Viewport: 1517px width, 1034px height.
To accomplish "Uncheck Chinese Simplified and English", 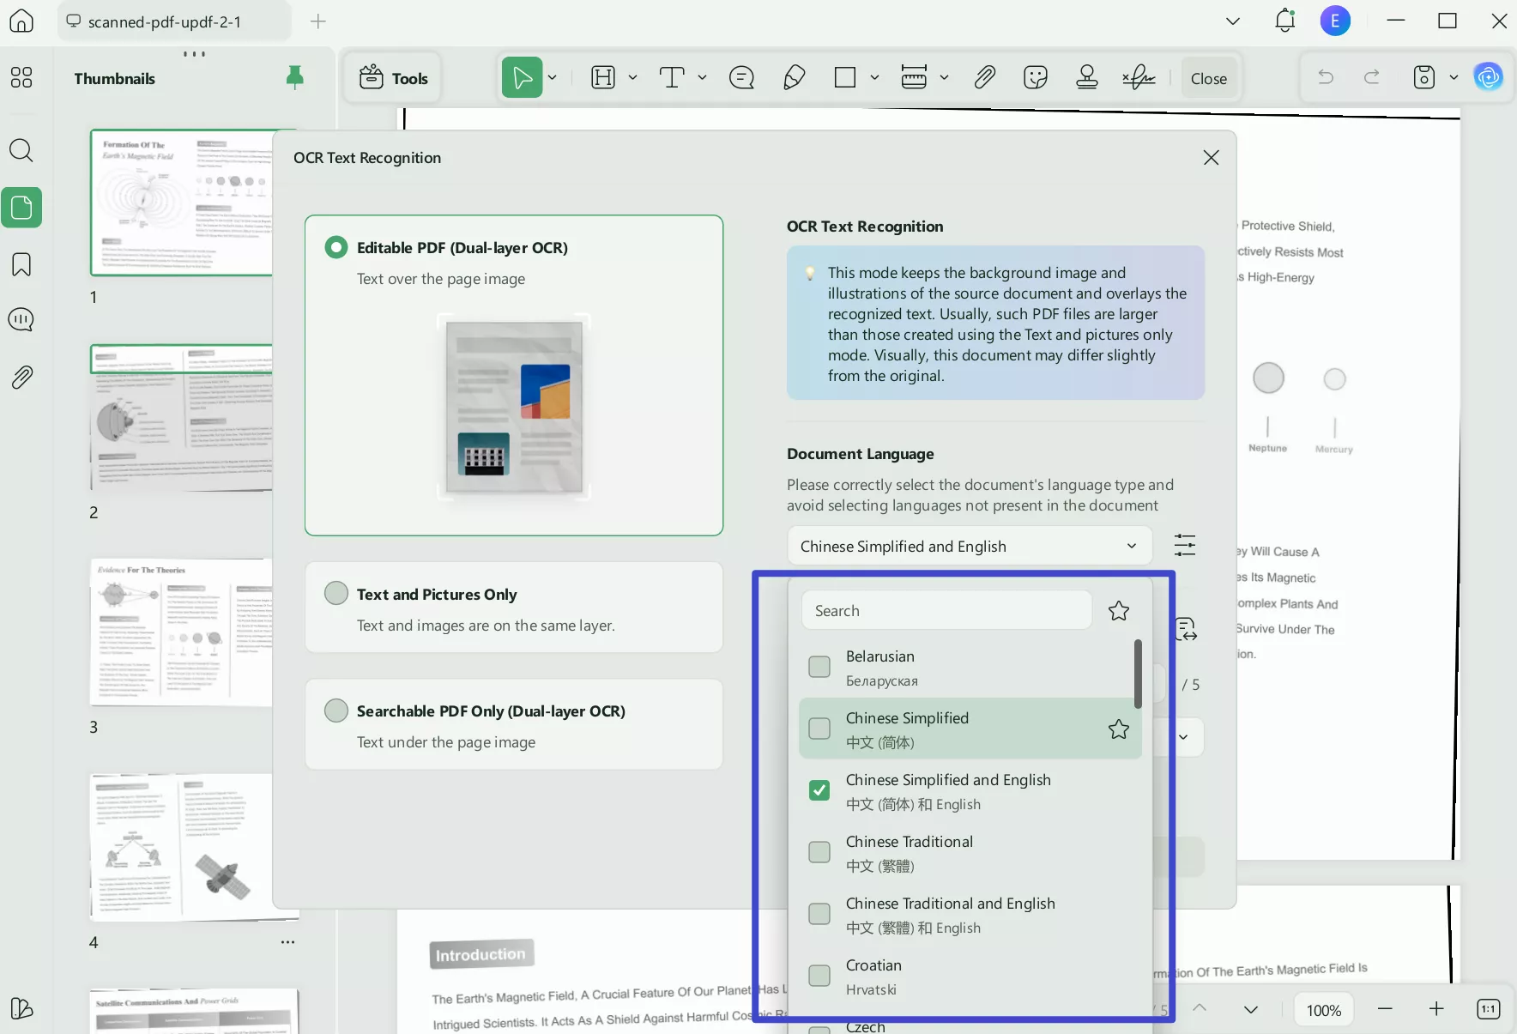I will (819, 790).
